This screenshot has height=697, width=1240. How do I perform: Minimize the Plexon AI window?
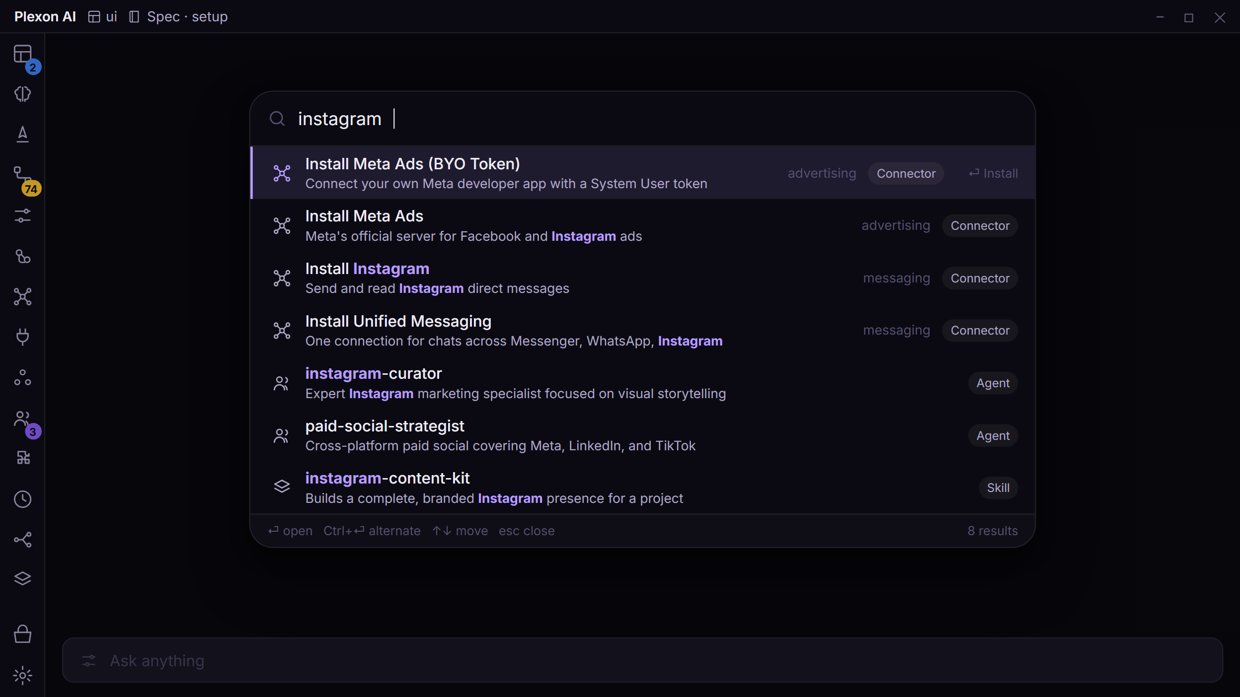pos(1160,17)
